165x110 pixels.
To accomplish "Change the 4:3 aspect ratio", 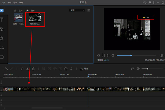I will click(x=106, y=60).
